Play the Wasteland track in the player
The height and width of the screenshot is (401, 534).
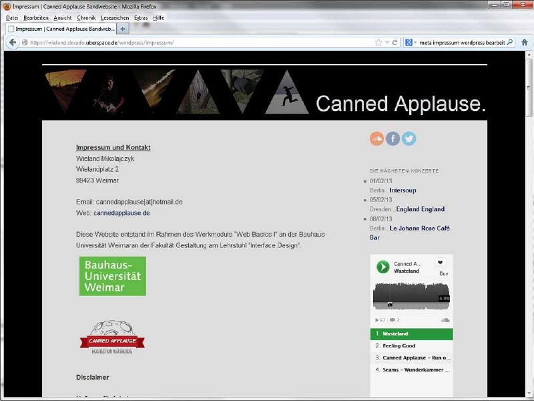coord(382,267)
